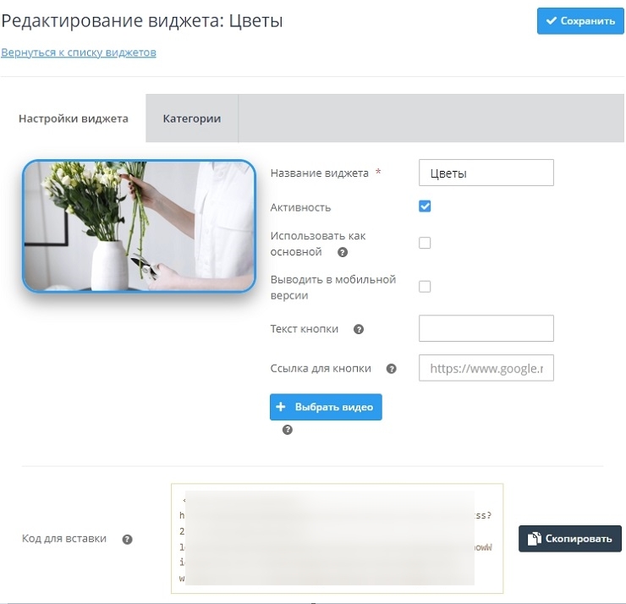
Task: Switch to the Категории tab
Action: point(192,118)
